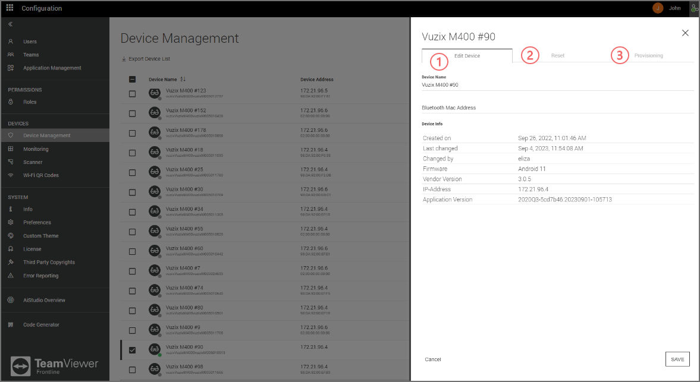Open the Users page
Image resolution: width=700 pixels, height=382 pixels.
pos(30,42)
